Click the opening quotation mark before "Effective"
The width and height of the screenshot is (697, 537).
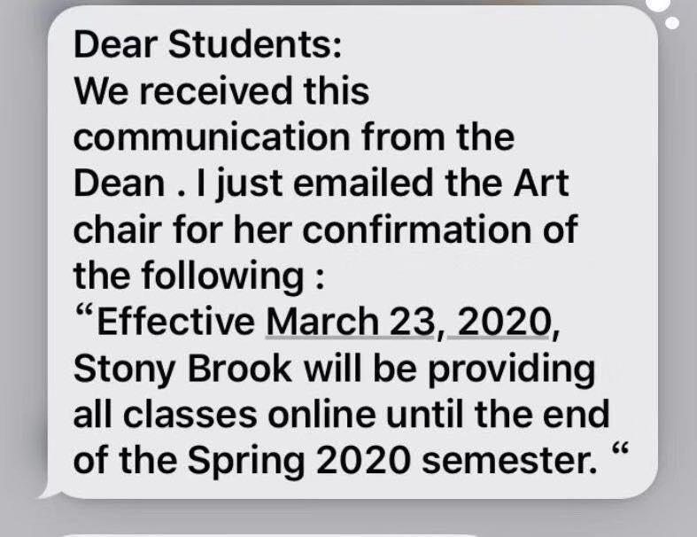[85, 317]
